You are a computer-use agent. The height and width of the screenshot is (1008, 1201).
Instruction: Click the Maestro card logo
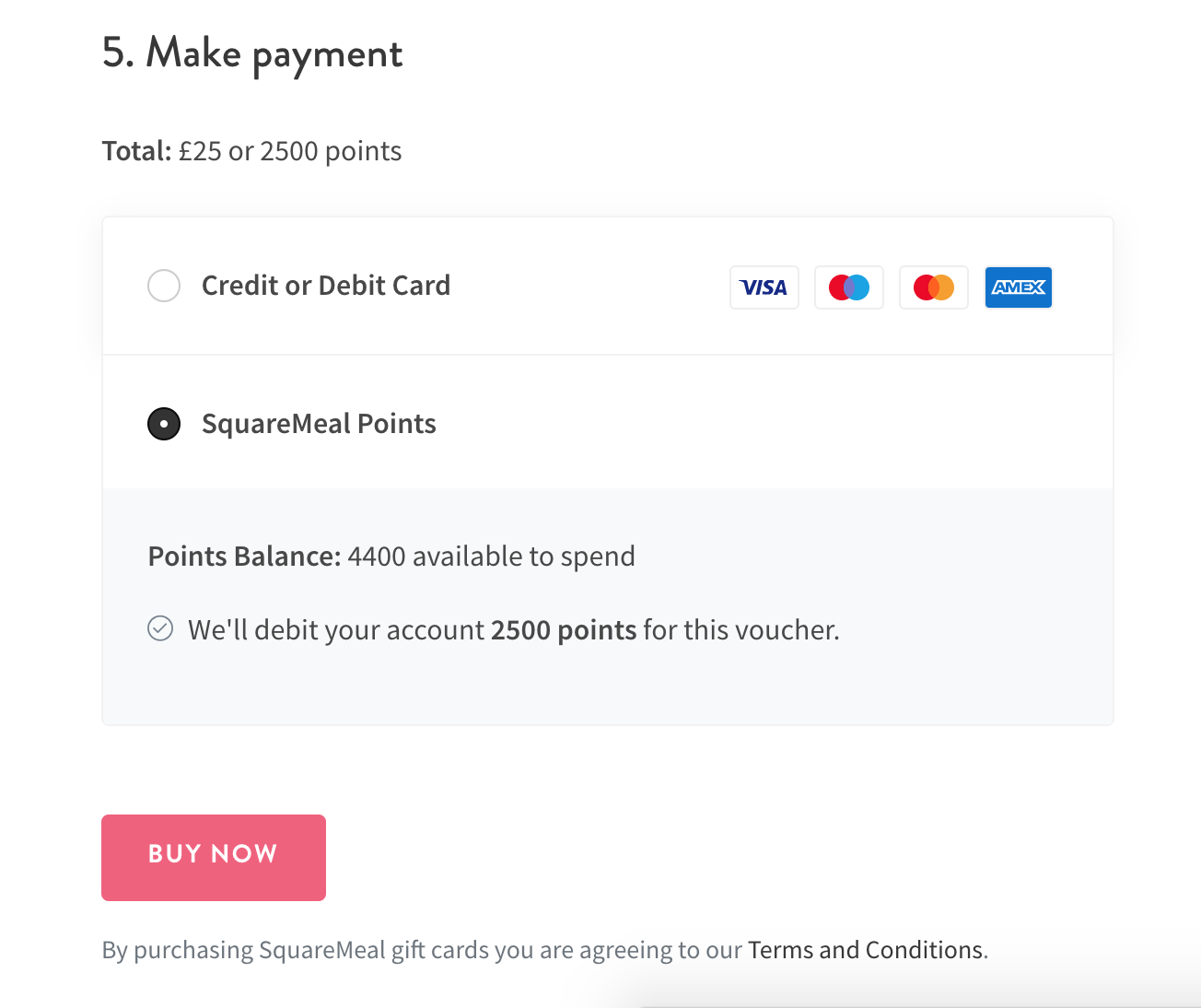[x=848, y=287]
